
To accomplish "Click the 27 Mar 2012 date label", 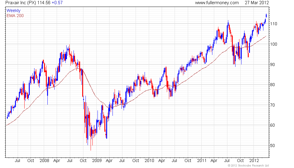I will click(257, 3).
